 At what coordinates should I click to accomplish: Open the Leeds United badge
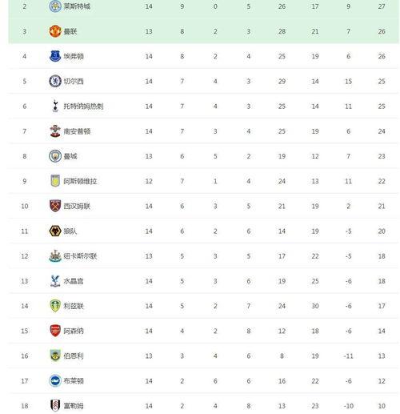tap(55, 306)
